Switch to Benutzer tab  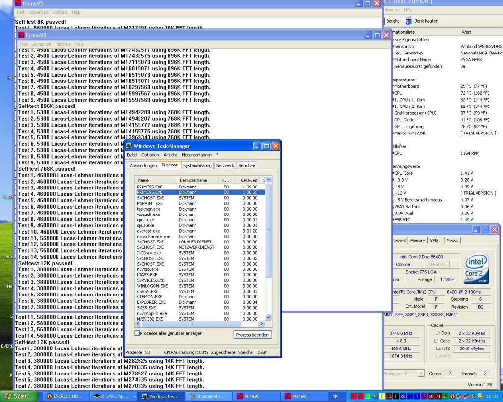247,166
